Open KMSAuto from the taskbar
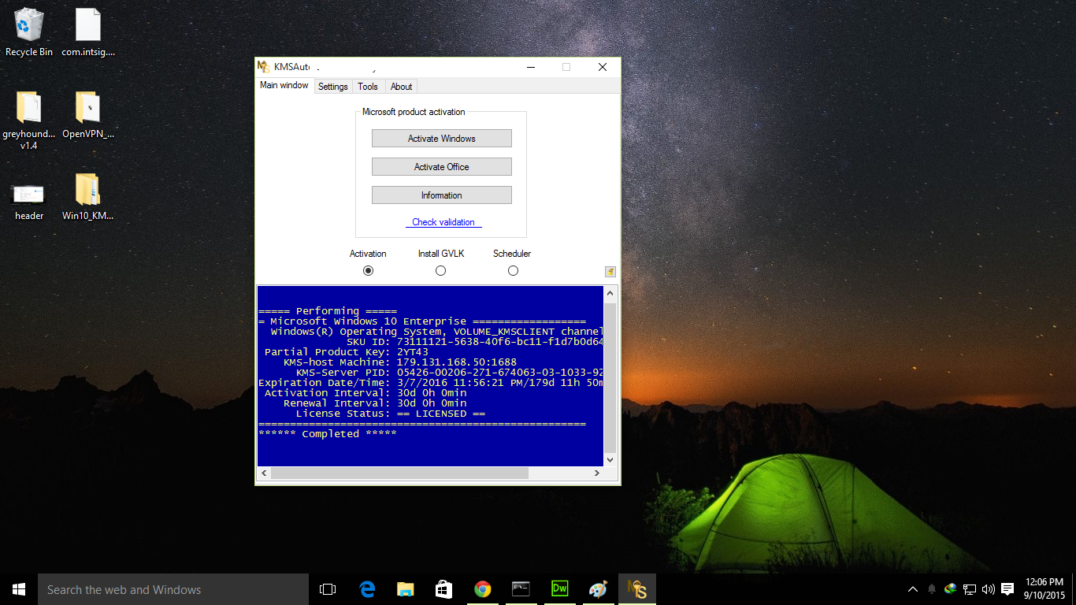Screen dimensions: 1076x605 tap(636, 588)
